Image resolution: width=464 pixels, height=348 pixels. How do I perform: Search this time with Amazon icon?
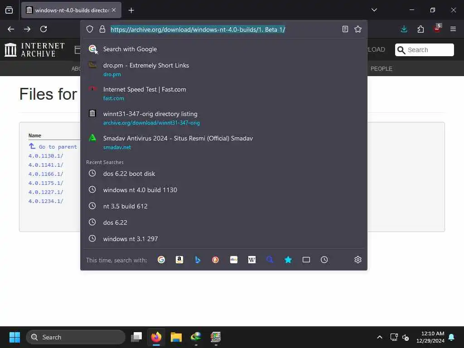pos(179,260)
